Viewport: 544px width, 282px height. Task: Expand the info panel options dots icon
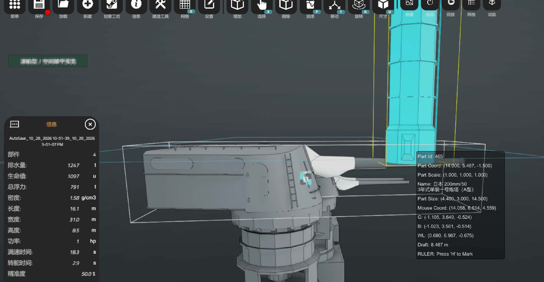pos(15,124)
